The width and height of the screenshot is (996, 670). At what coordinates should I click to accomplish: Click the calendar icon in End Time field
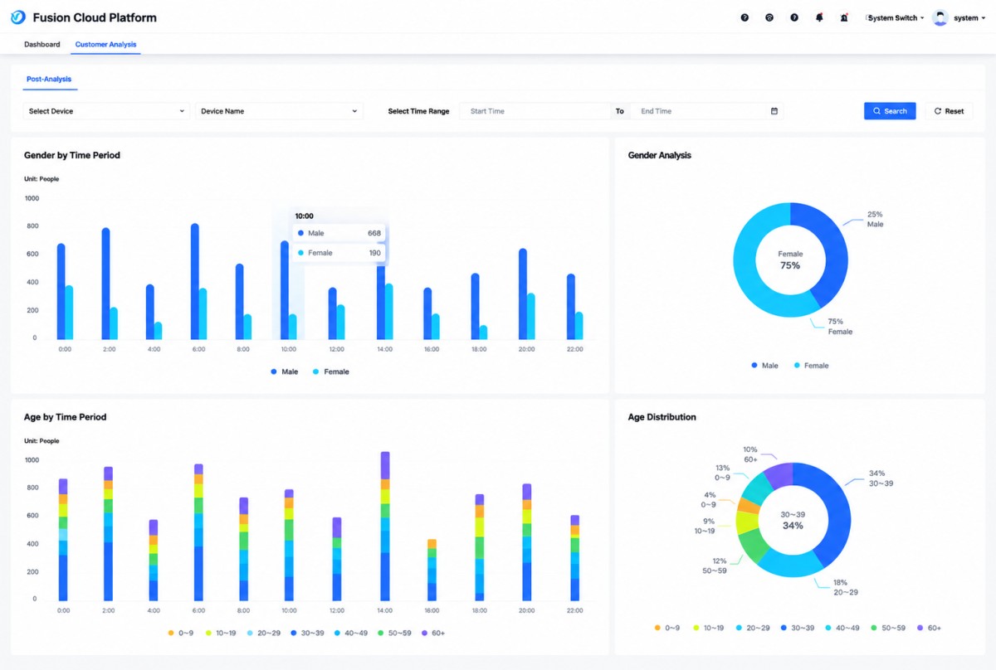point(774,111)
